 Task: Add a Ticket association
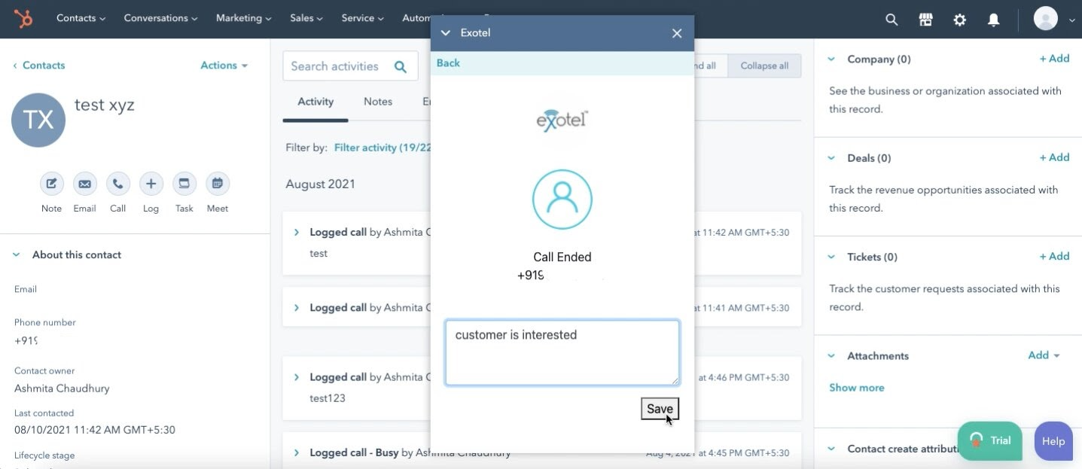[x=1054, y=257]
